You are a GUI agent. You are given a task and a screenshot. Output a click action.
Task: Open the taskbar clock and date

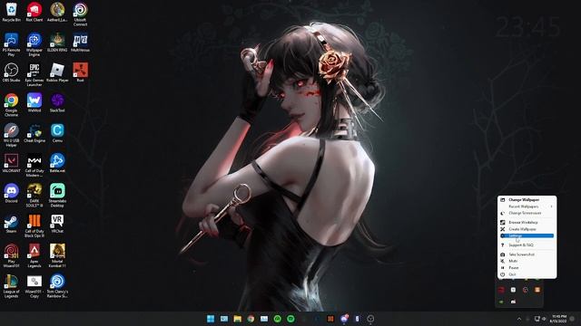tap(558, 319)
